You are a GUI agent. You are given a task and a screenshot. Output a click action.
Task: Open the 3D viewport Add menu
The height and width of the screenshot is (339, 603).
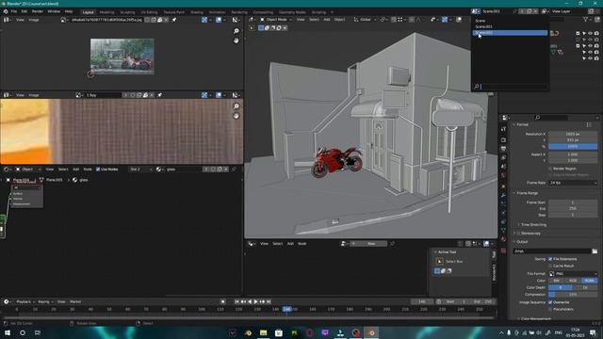coord(327,19)
